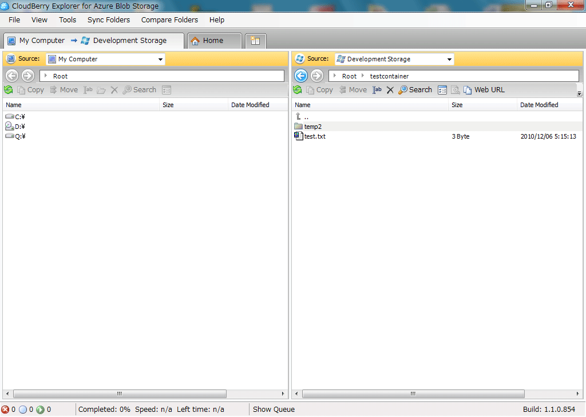This screenshot has height=417, width=586.
Task: Click left scroll arrow of right pane
Action: click(x=296, y=394)
